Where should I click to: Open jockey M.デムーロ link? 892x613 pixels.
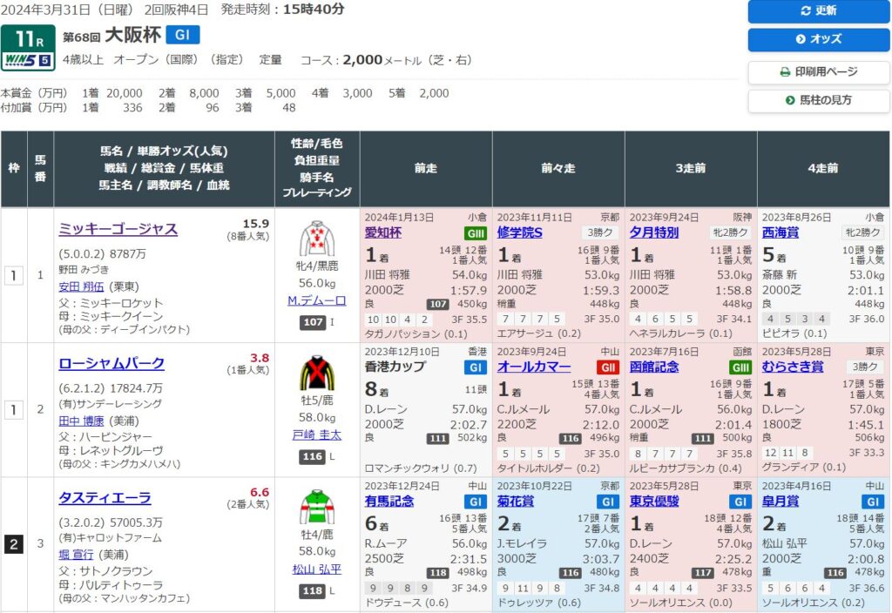(x=317, y=300)
